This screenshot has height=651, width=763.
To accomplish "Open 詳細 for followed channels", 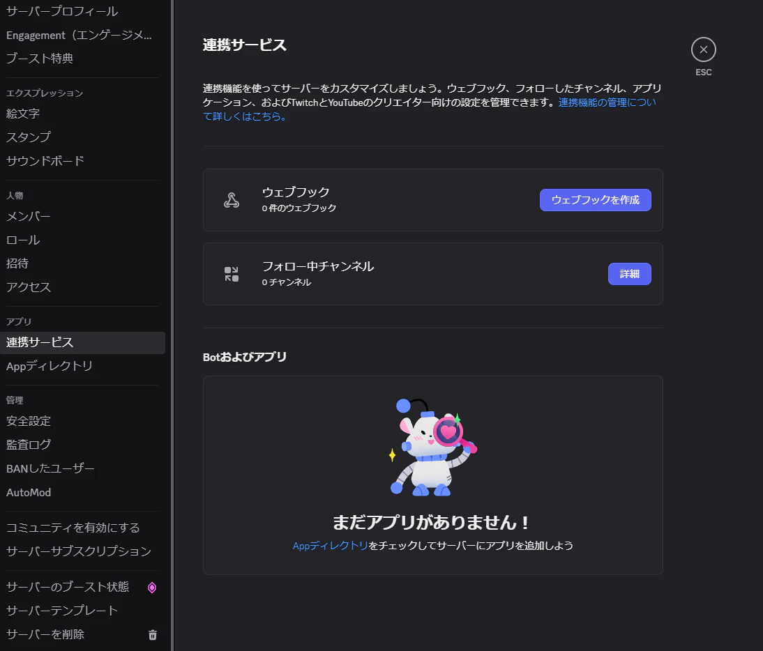I will (629, 274).
